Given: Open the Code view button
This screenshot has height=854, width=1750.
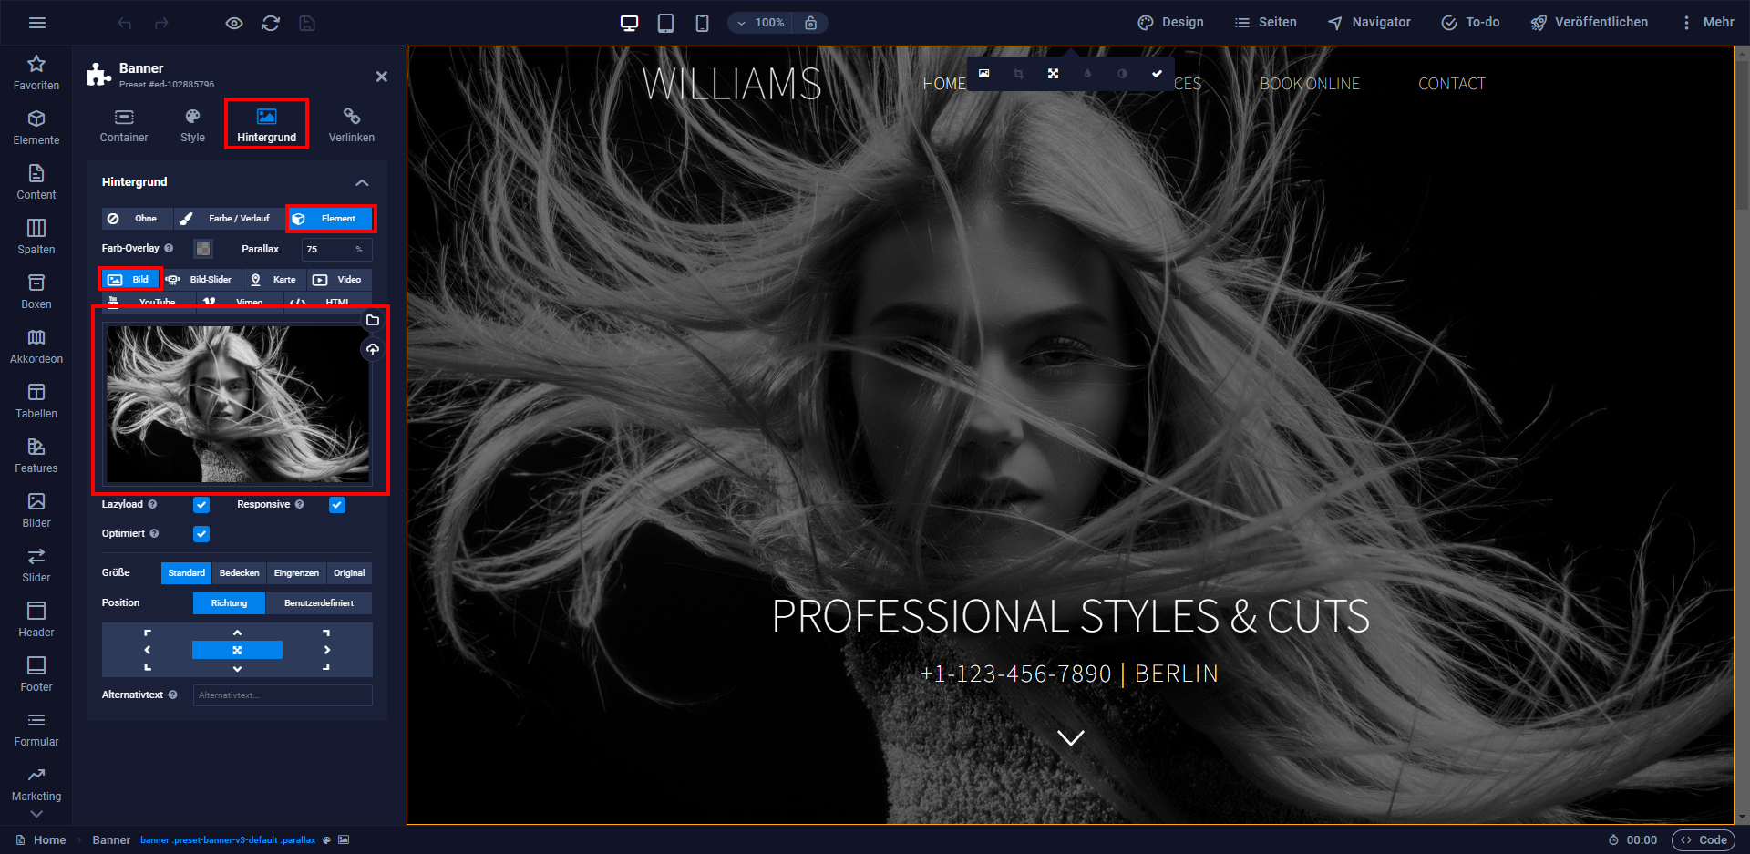Looking at the screenshot, I should 1704,840.
